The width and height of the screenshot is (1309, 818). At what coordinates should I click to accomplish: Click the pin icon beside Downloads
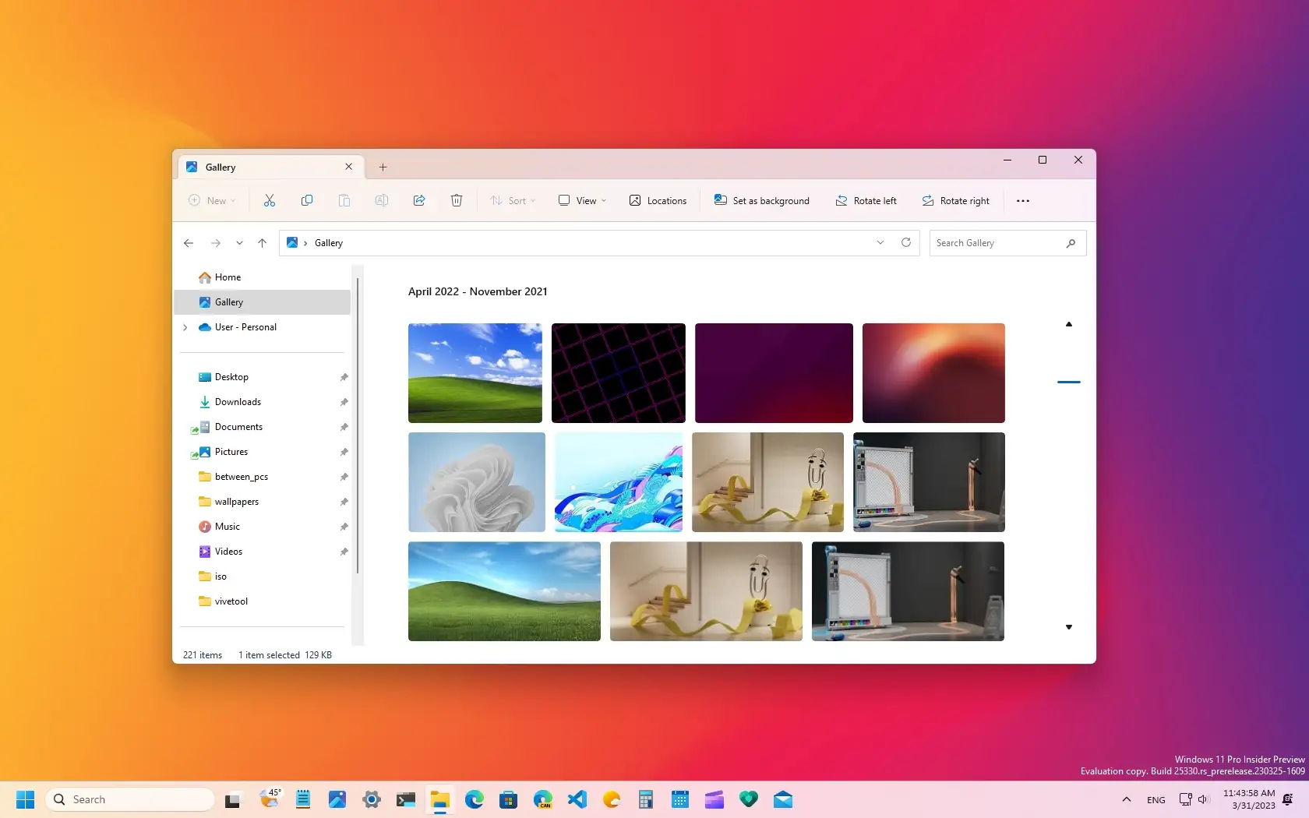(344, 402)
